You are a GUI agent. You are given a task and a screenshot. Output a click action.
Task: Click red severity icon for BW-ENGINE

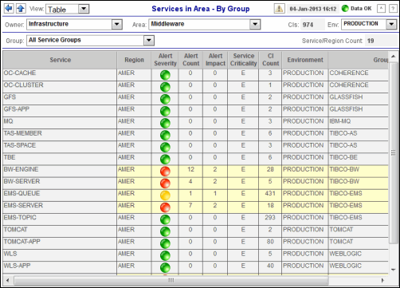click(x=165, y=172)
